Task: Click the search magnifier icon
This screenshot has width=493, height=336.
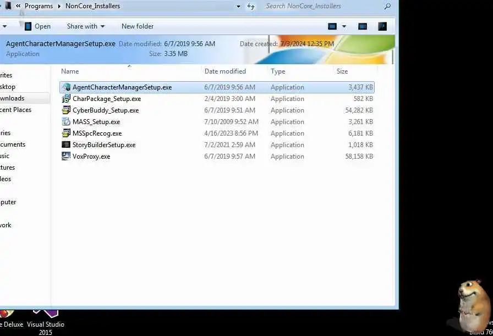Action: (x=388, y=6)
